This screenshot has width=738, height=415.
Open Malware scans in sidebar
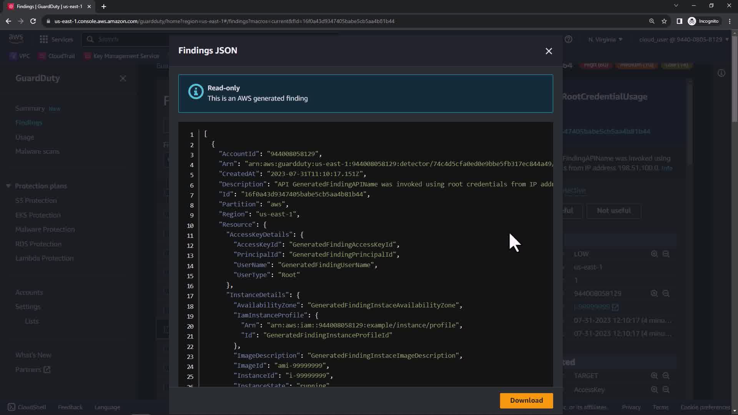point(37,151)
